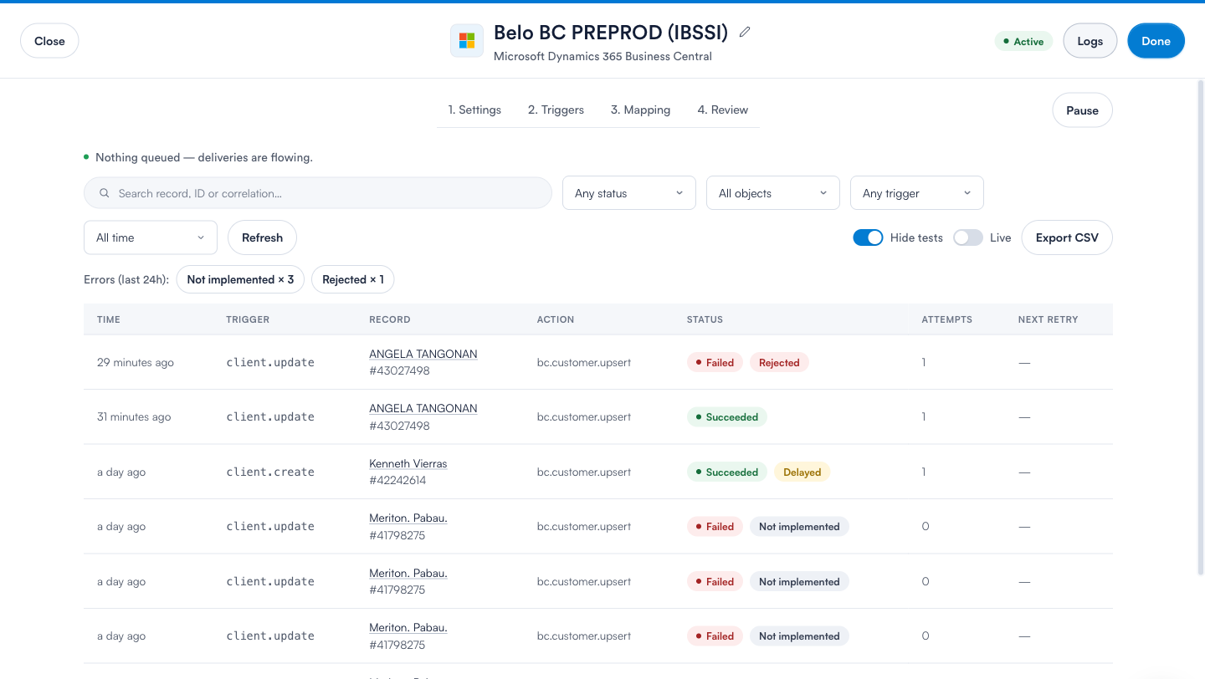Focus the search record input field
The image size is (1205, 679).
(318, 193)
